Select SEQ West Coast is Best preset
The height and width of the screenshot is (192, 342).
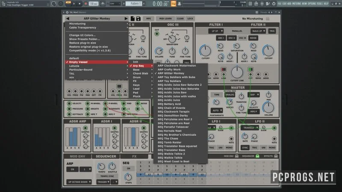(x=180, y=162)
